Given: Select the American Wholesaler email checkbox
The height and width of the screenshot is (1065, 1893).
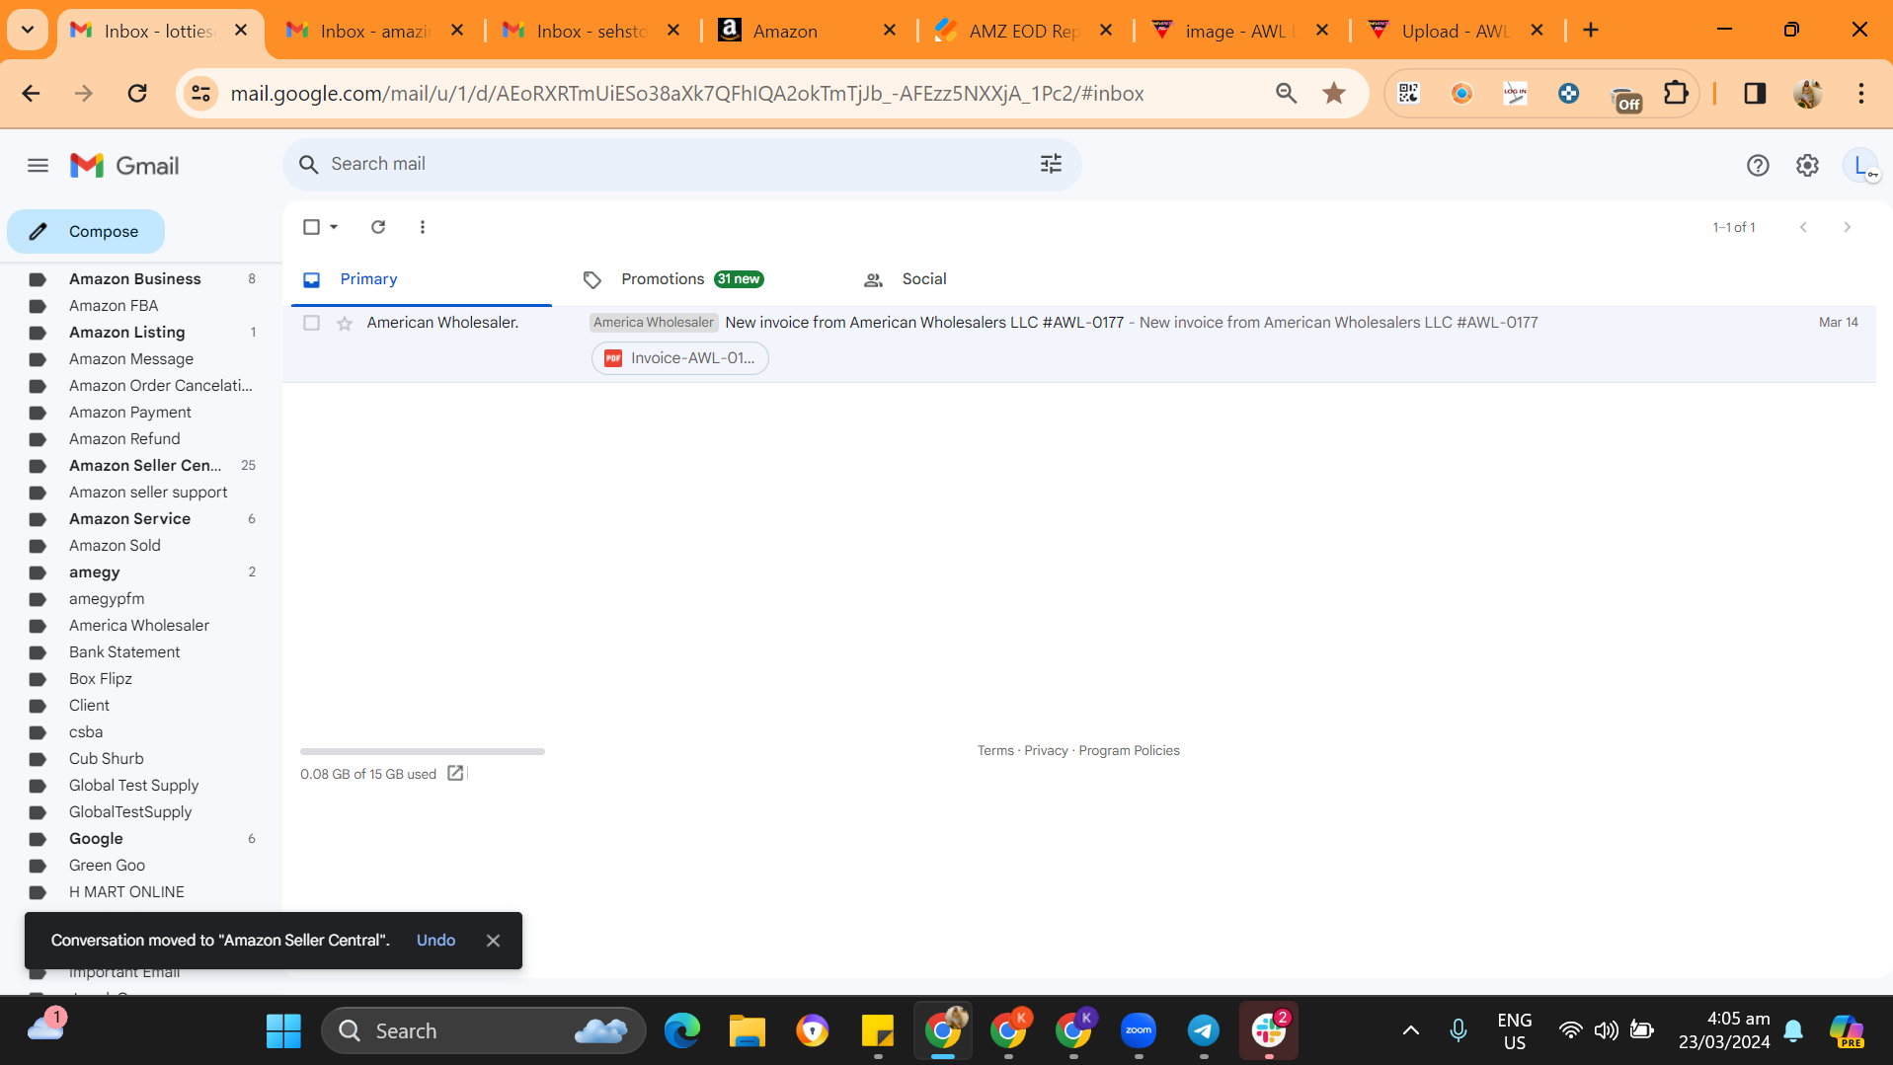Looking at the screenshot, I should click(x=312, y=323).
